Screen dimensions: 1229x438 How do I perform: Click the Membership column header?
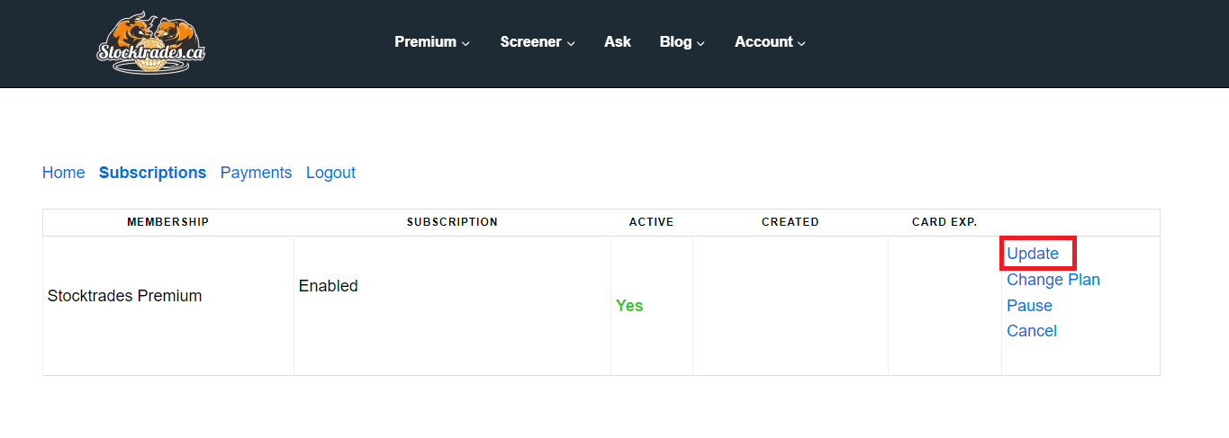167,222
